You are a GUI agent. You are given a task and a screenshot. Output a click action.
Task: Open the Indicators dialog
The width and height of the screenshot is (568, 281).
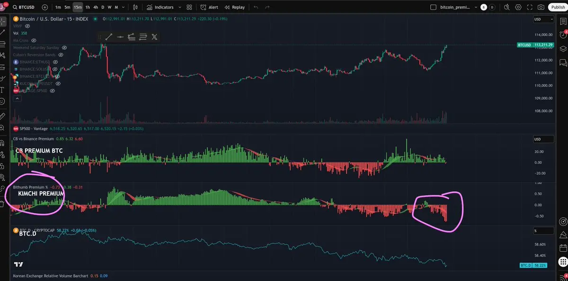point(160,7)
